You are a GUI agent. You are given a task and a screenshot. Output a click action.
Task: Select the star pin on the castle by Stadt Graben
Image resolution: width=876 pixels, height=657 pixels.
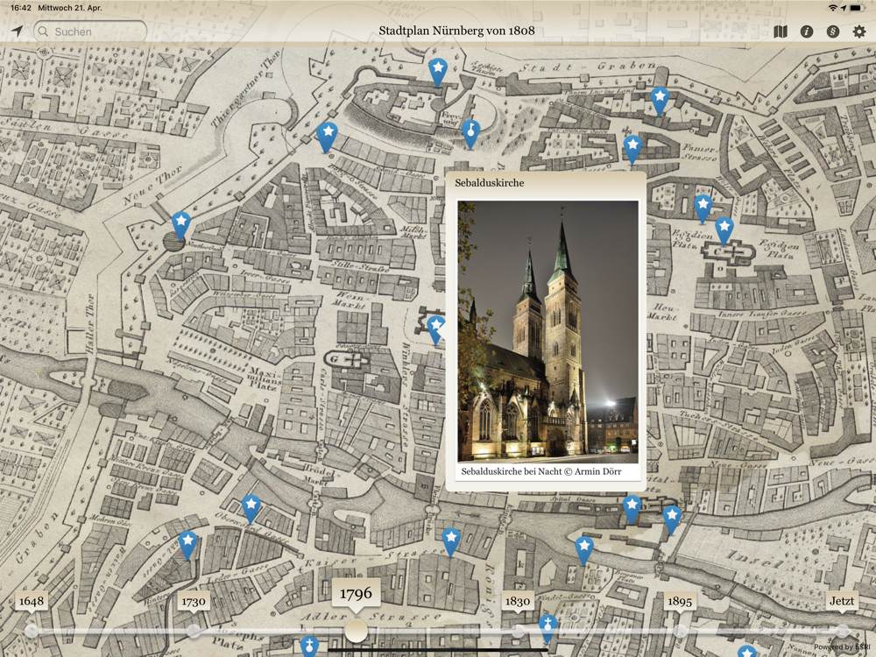coord(438,71)
